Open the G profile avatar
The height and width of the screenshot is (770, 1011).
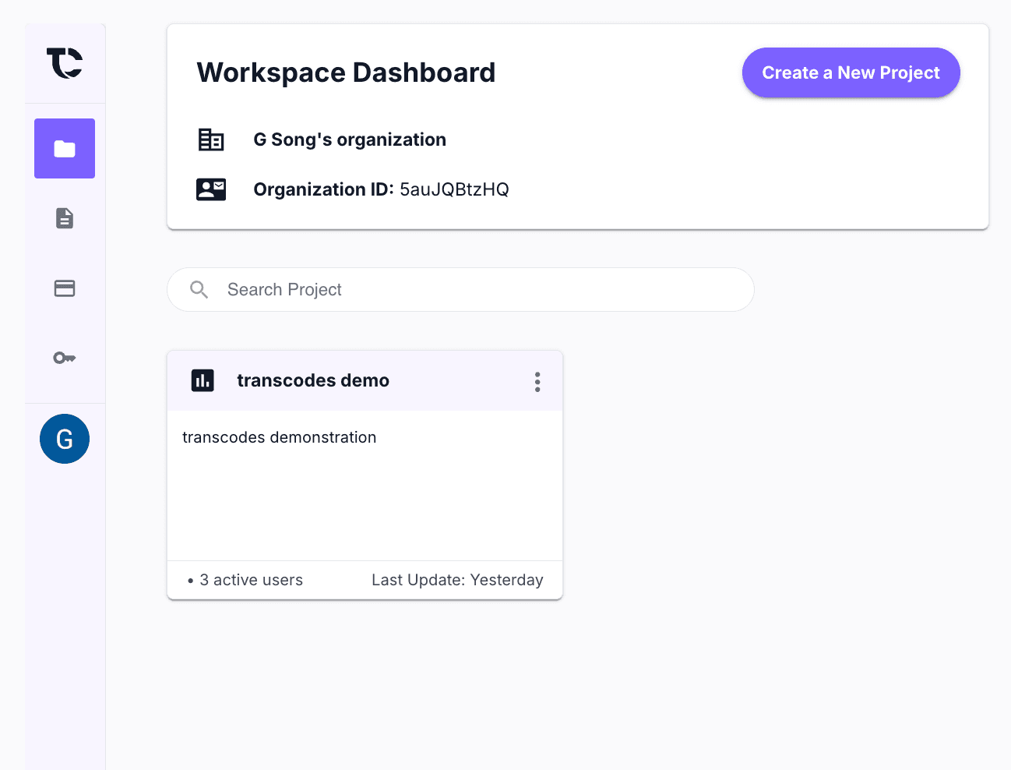tap(65, 438)
